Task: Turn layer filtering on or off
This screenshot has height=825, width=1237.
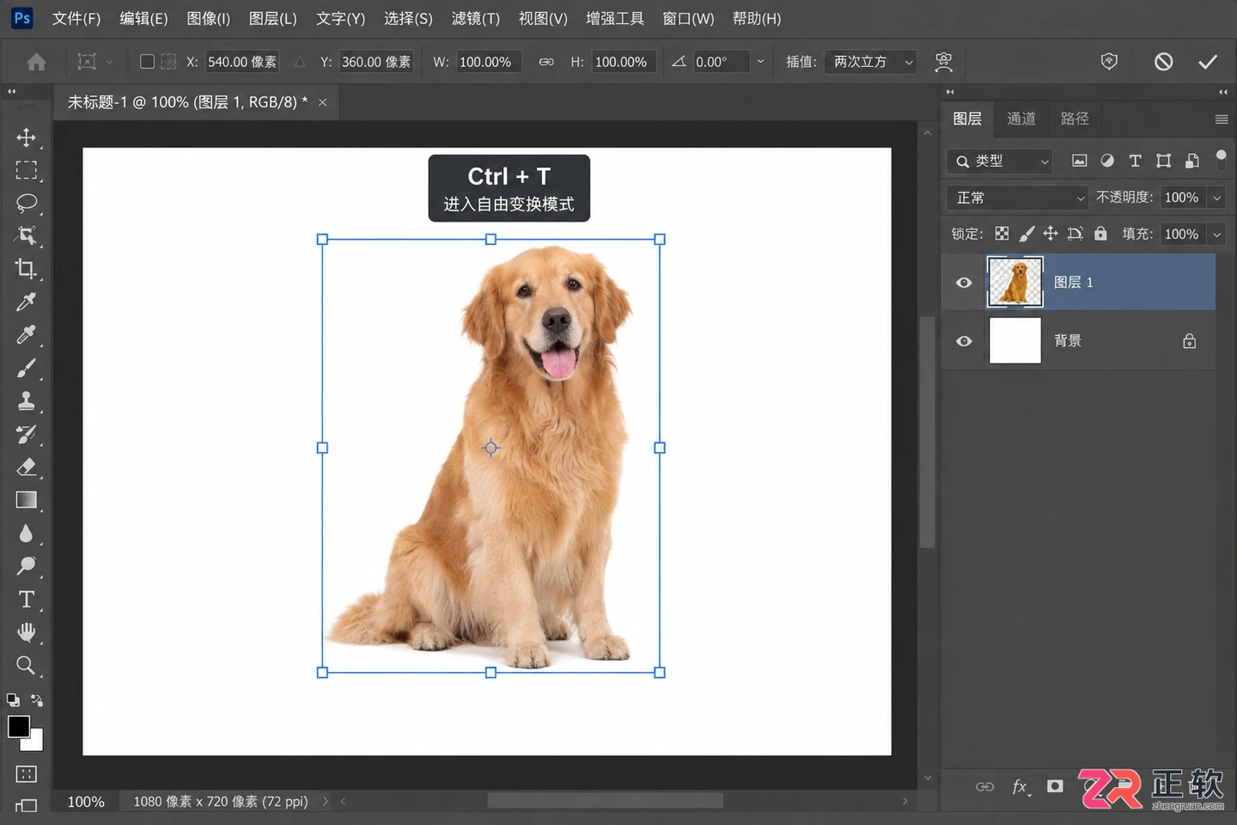Action: [x=1221, y=158]
